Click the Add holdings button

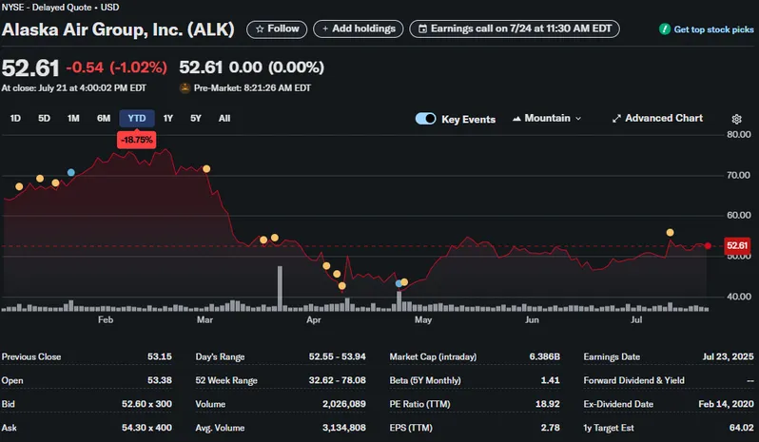(x=359, y=29)
